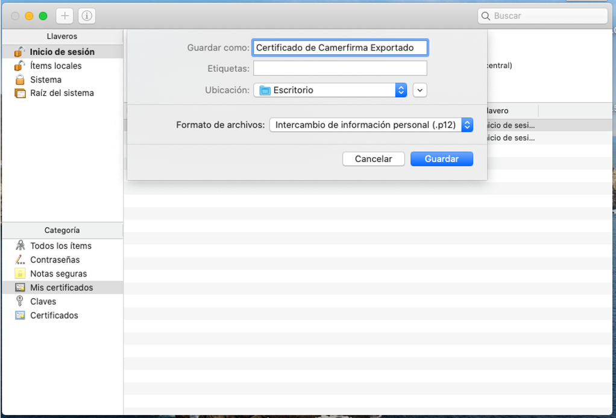The width and height of the screenshot is (616, 418).
Task: Click the Cancelar button
Action: 373,159
